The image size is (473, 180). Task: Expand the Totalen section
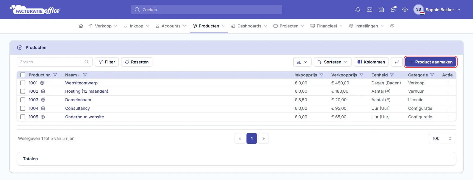[237, 159]
